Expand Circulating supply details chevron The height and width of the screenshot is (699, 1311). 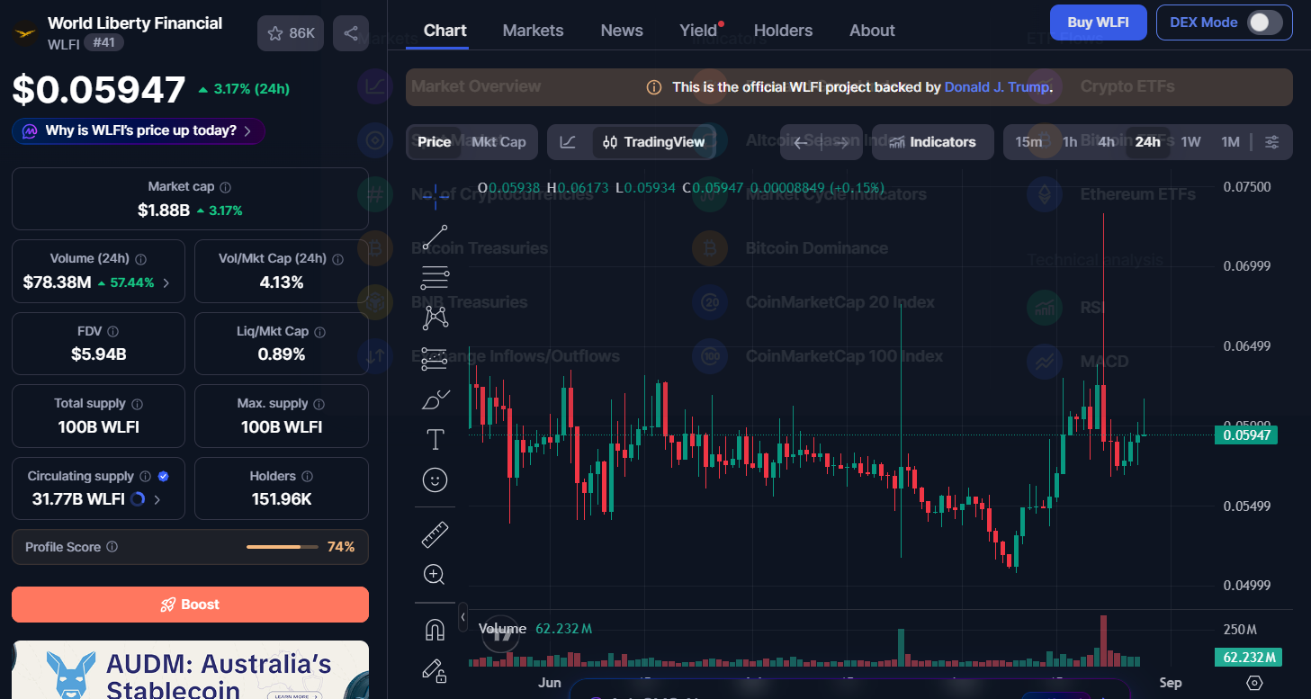coord(157,499)
